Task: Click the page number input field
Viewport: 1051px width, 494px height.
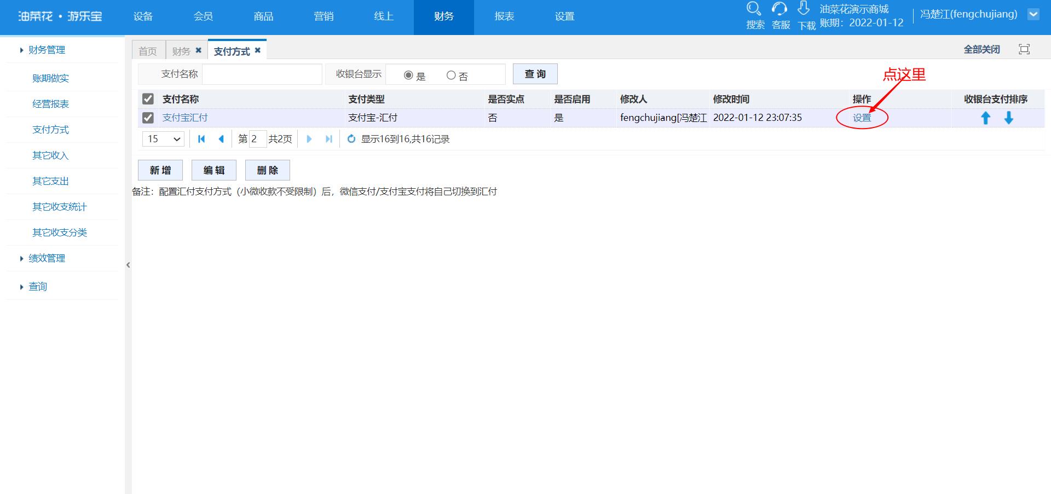Action: [x=257, y=139]
